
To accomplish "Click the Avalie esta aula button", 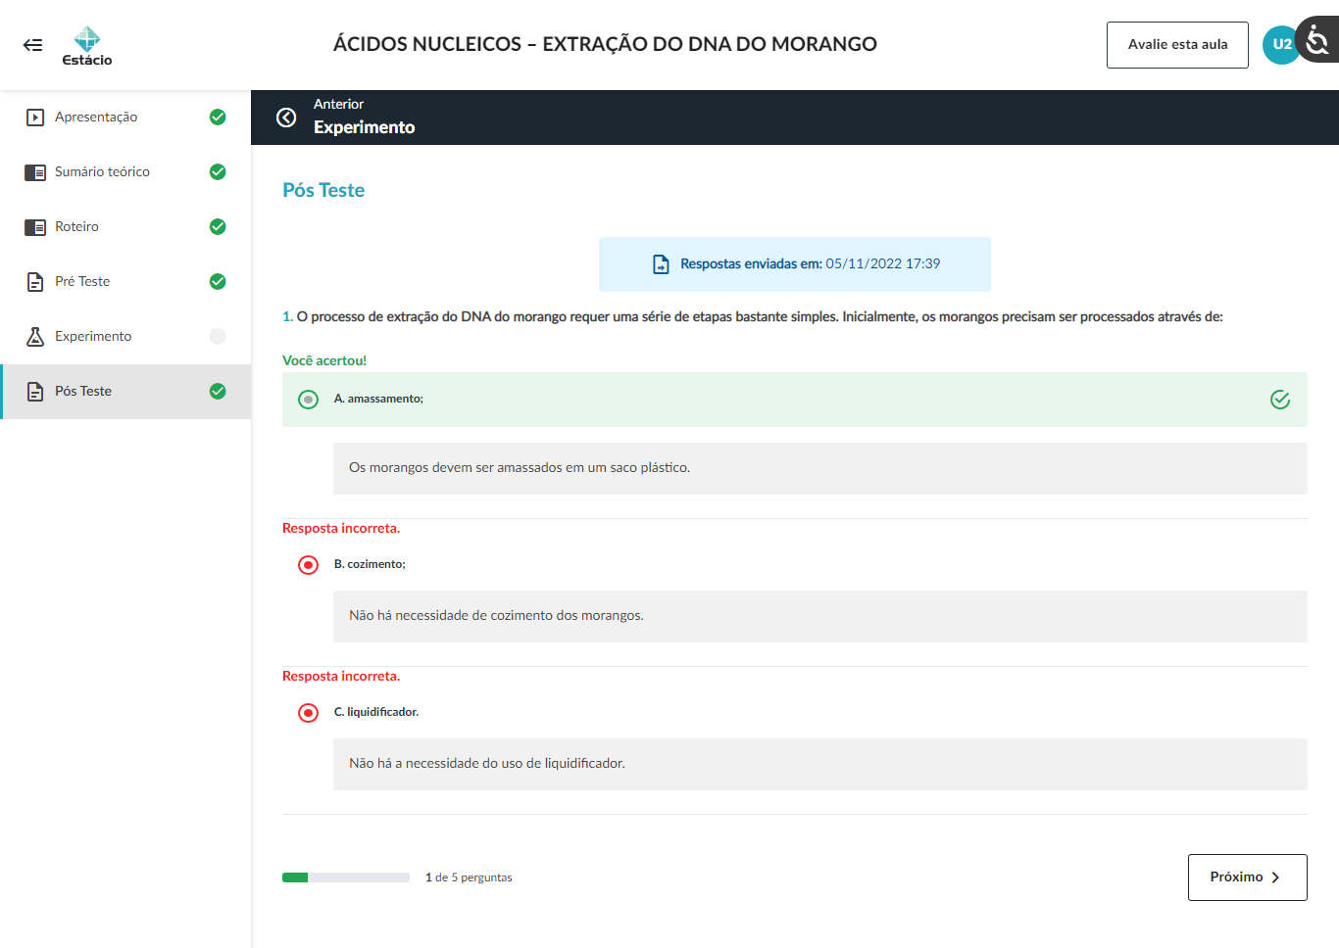I will [1177, 45].
